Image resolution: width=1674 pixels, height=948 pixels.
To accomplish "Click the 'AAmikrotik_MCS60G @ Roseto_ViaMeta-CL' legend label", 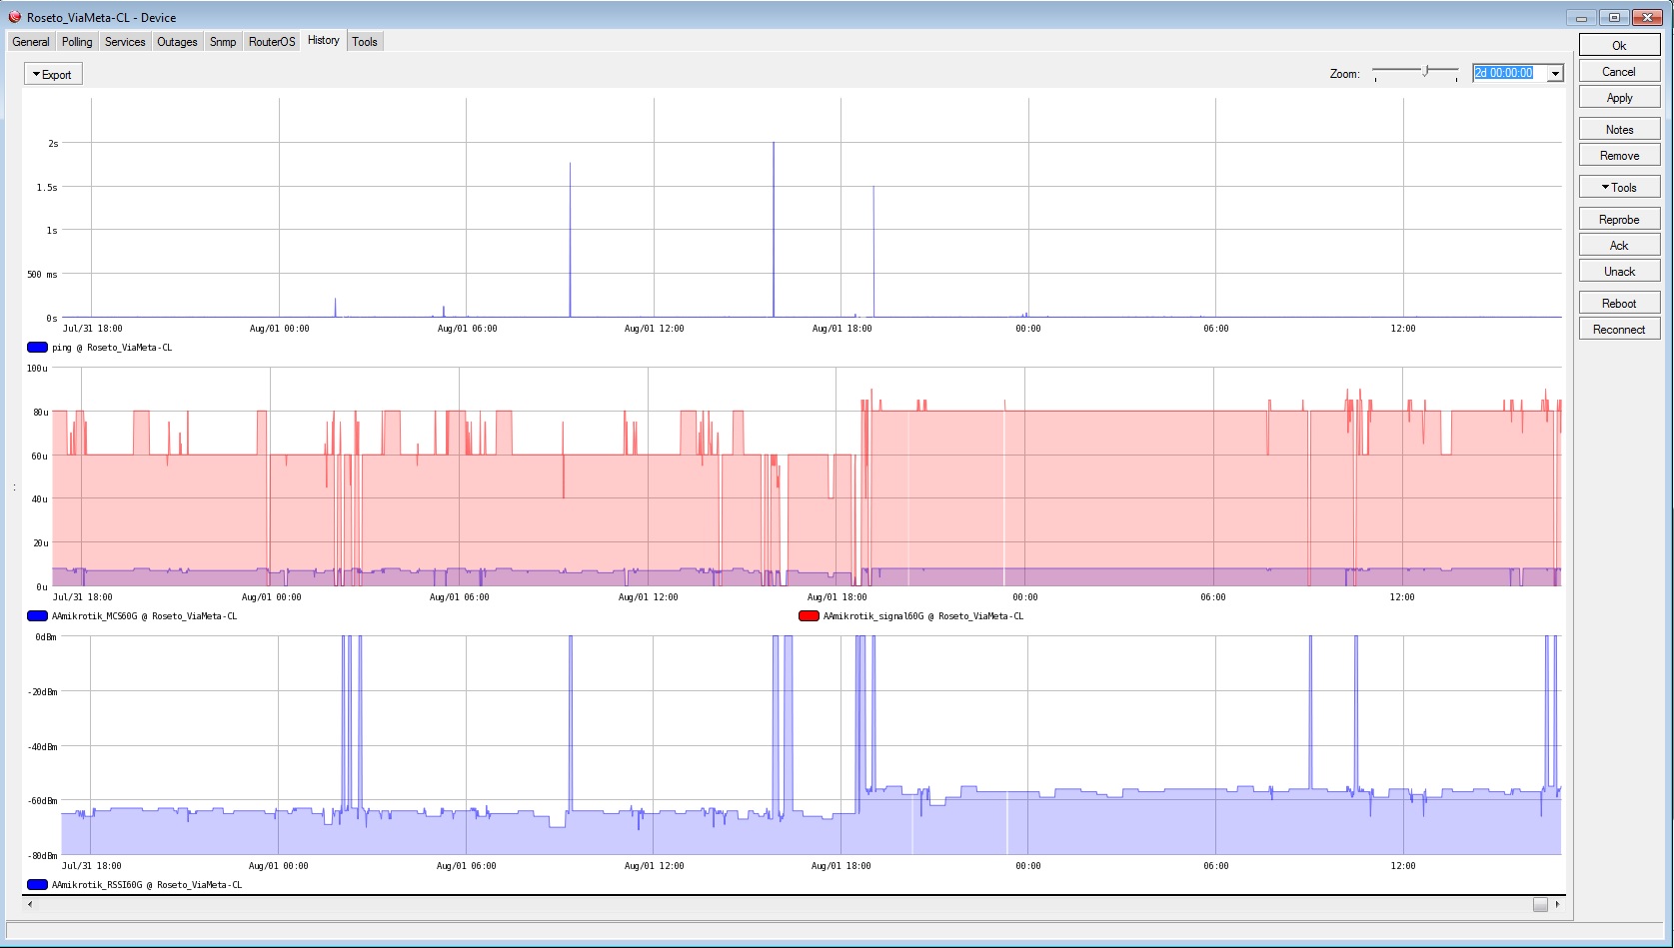I will click(145, 616).
